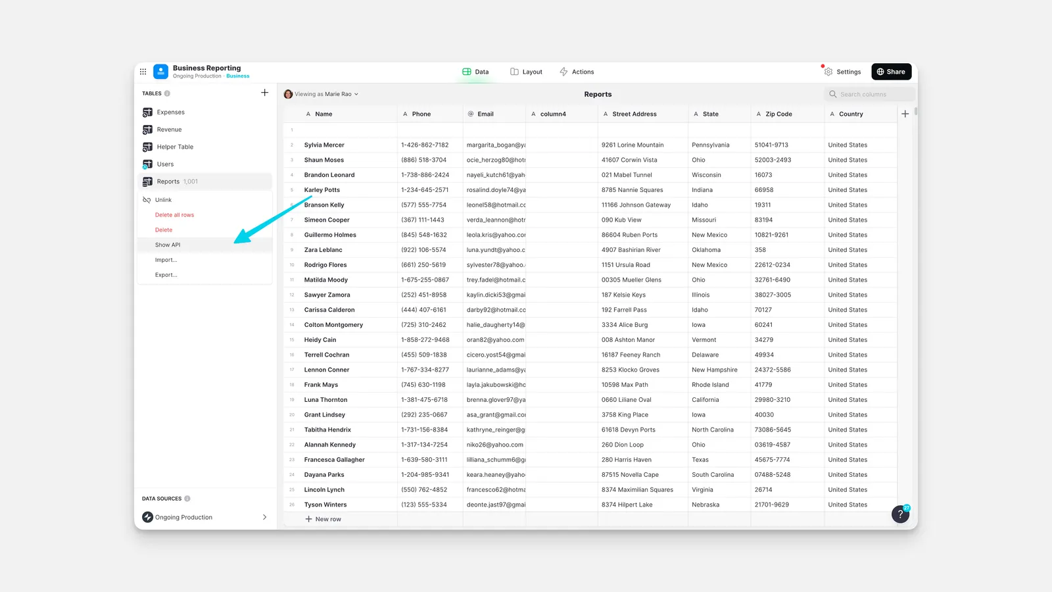Screen dimensions: 1052x592
Task: Open the apps grid icon
Action: (143, 72)
